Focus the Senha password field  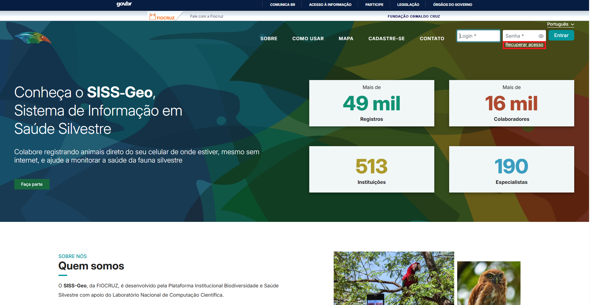520,36
